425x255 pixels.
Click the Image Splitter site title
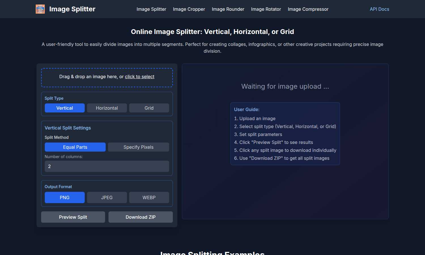[72, 9]
